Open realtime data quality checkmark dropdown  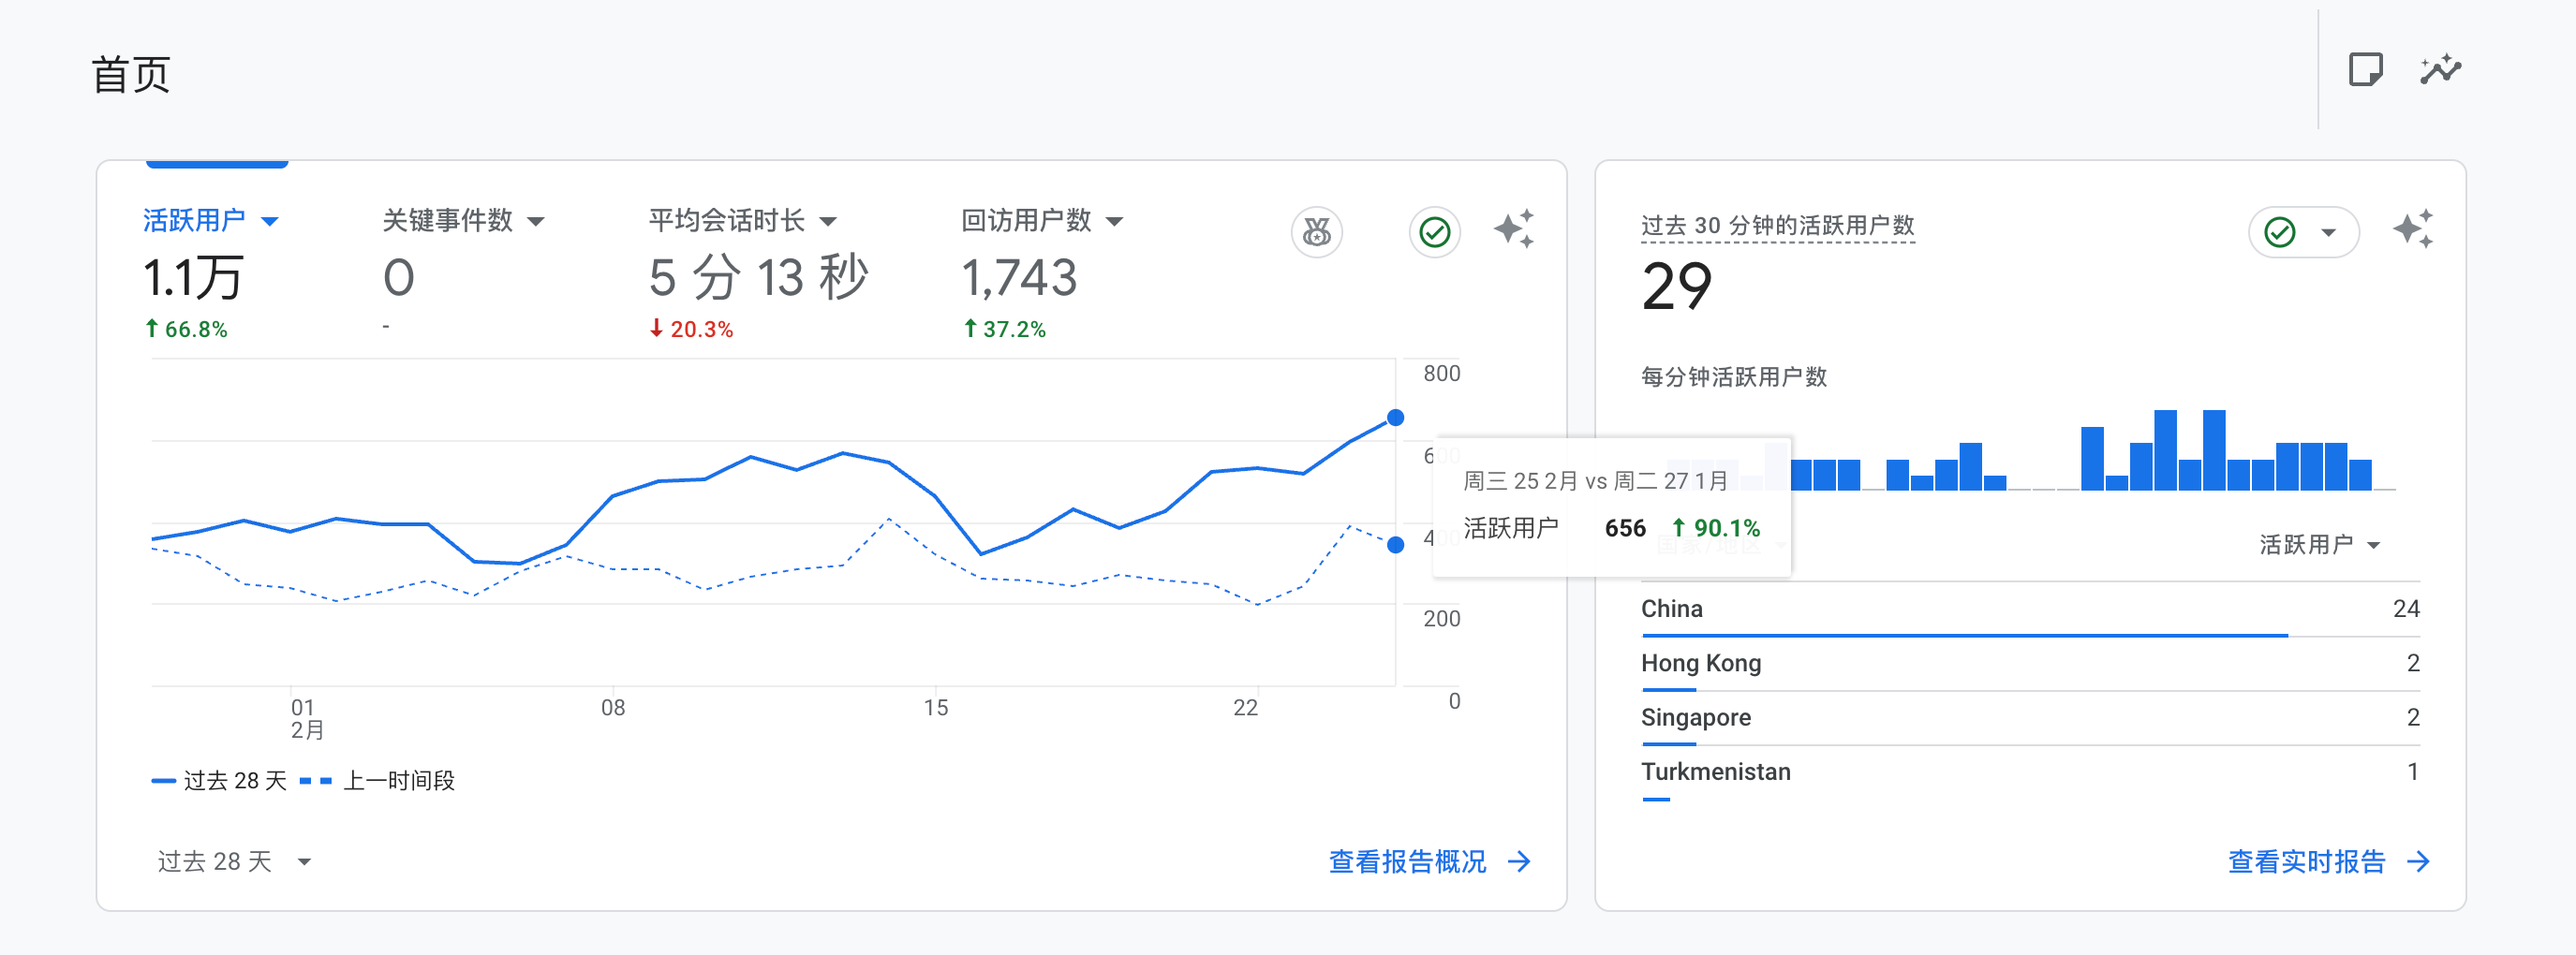2304,232
